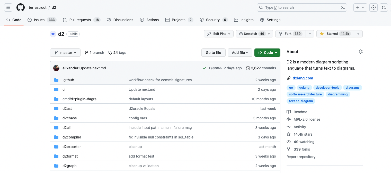This screenshot has height=173, width=391.
Task: Click the search input field
Action: [x=298, y=7]
